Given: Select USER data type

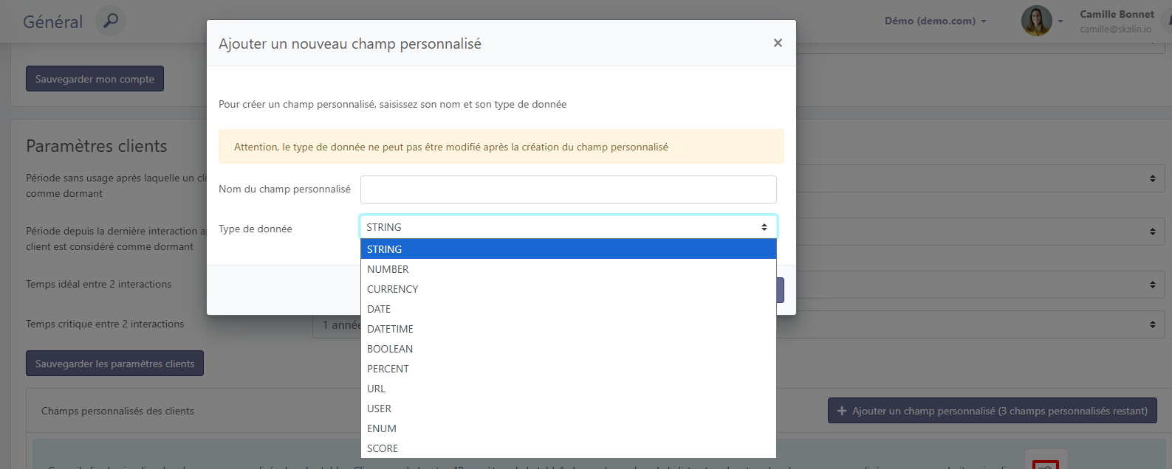Looking at the screenshot, I should click(x=568, y=409).
